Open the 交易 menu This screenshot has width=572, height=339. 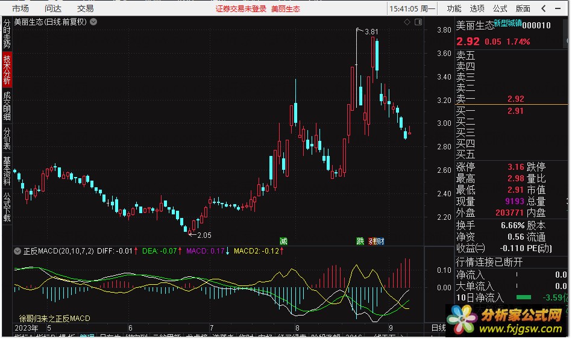coord(86,8)
